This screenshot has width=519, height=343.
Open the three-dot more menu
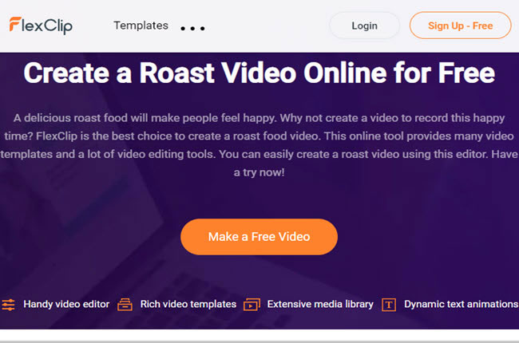coord(192,29)
